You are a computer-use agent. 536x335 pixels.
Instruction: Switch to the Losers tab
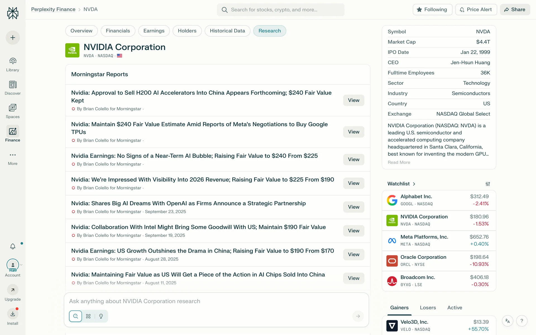click(428, 308)
